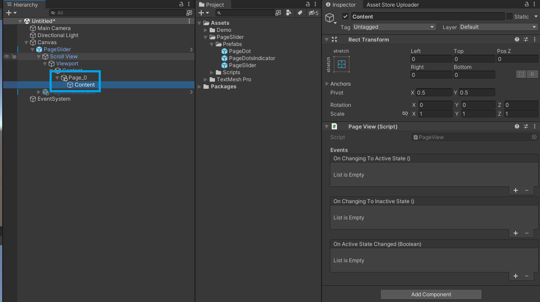Click the Add Component button
This screenshot has height=302, width=540.
431,294
